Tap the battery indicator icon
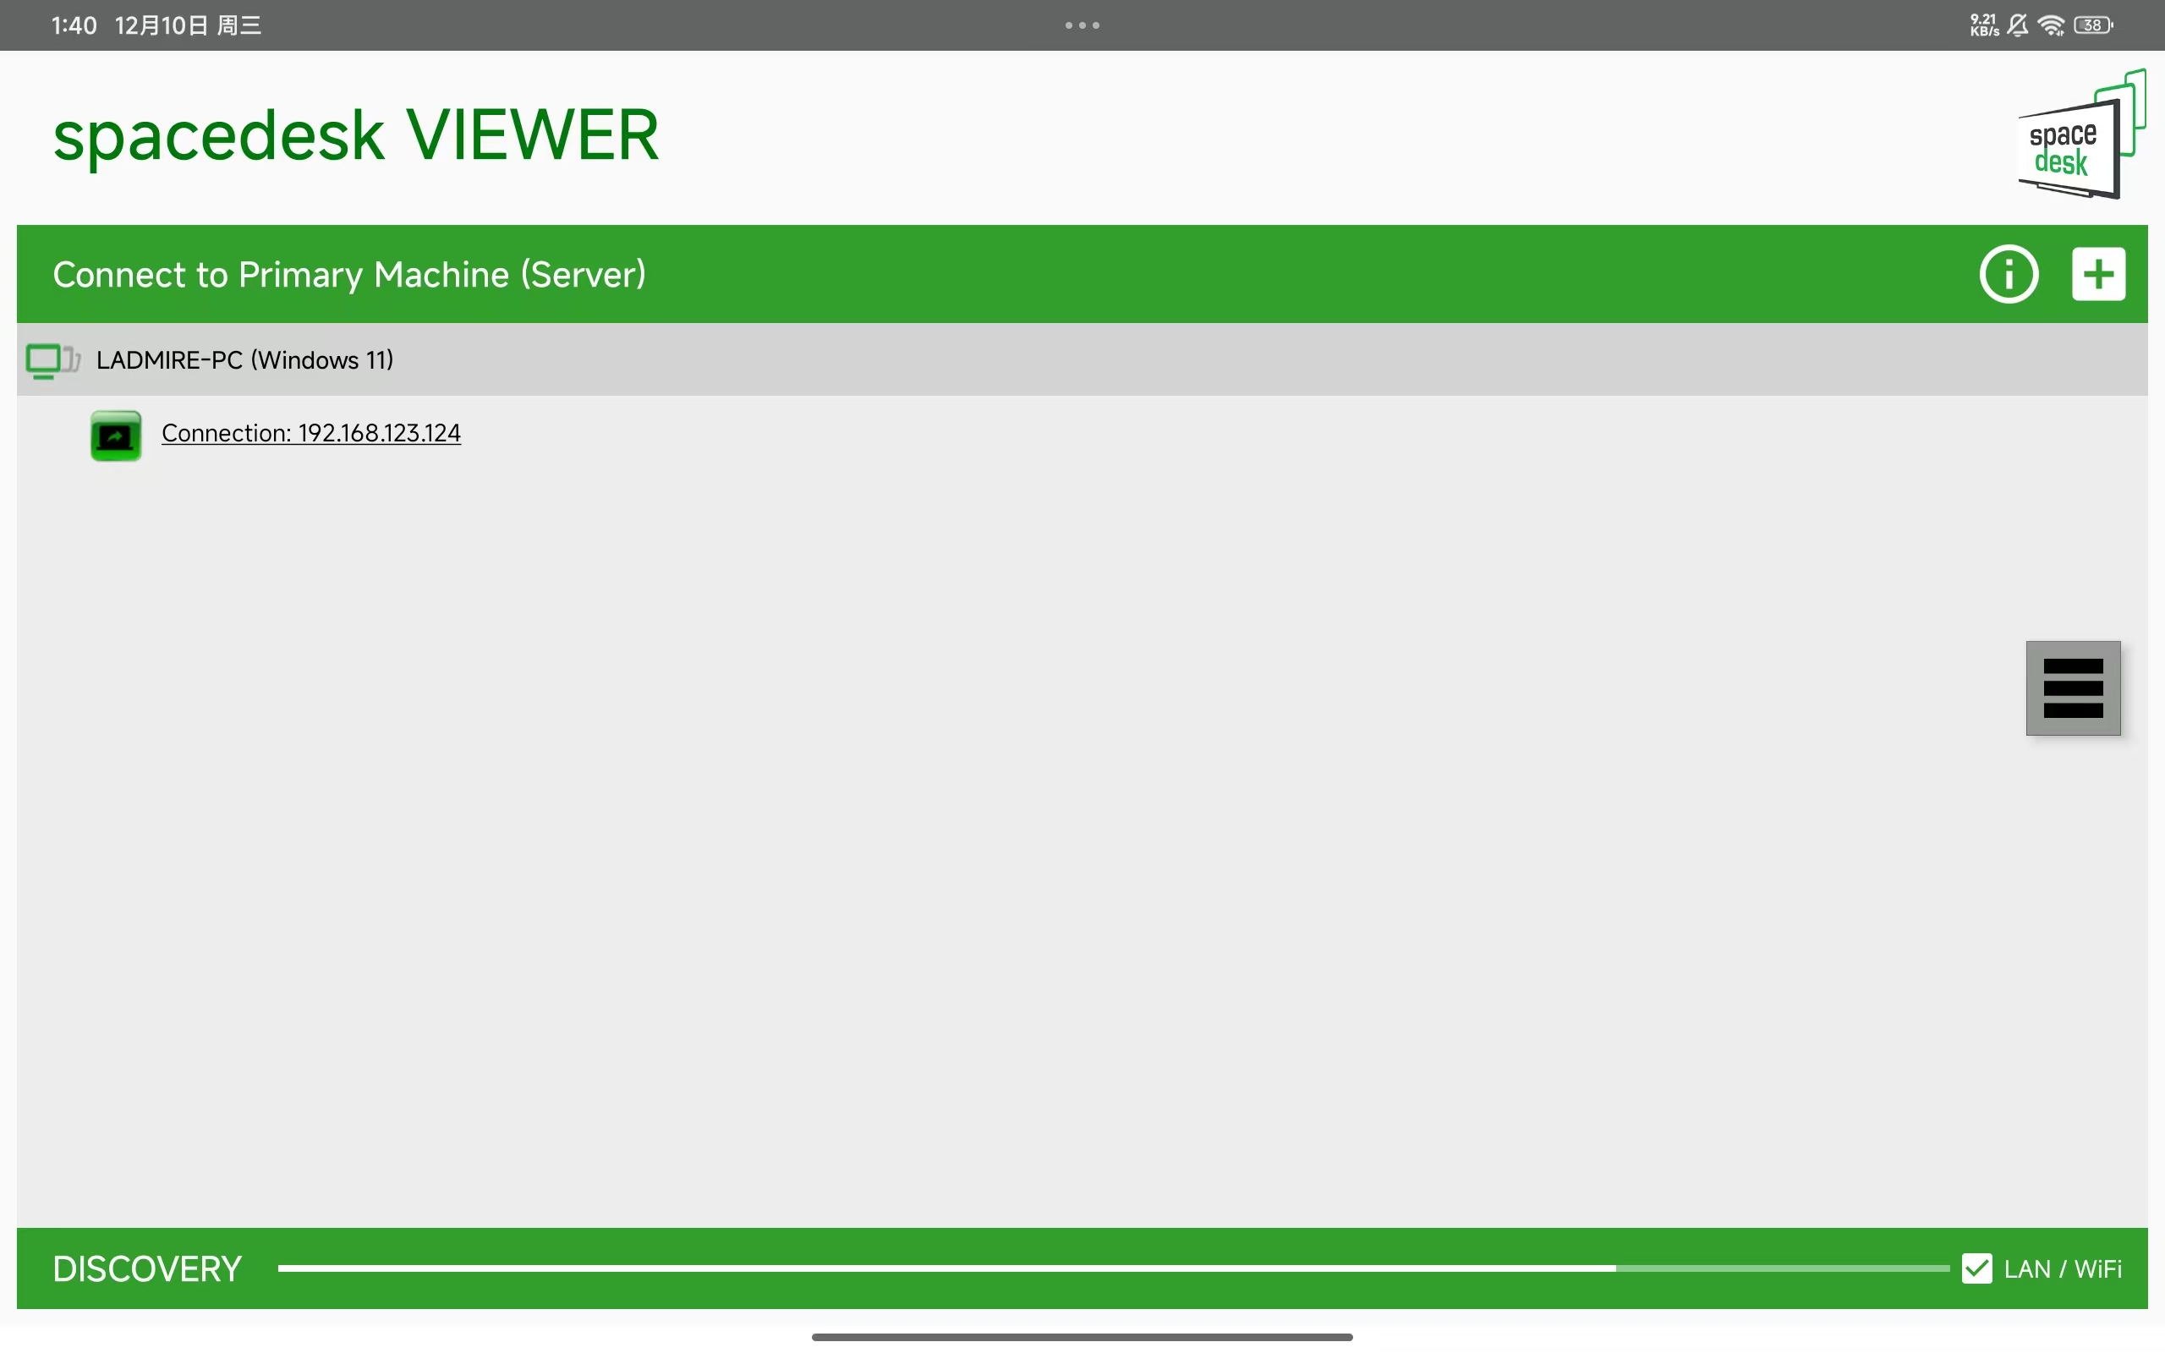Image resolution: width=2165 pixels, height=1353 pixels. tap(2093, 25)
